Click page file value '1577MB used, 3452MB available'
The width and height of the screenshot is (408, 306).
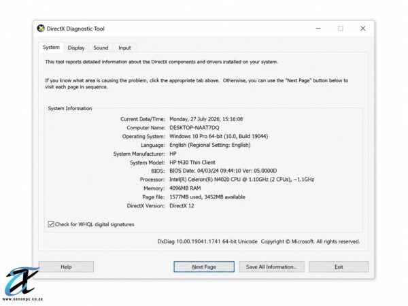(x=207, y=197)
